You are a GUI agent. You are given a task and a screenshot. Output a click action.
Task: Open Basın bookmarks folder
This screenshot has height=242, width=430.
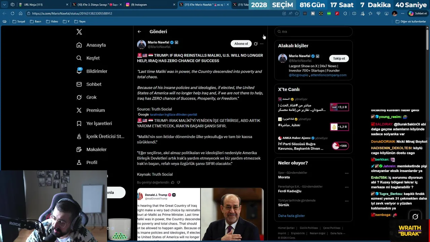[x=36, y=22]
